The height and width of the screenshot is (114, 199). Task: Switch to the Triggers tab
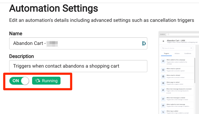(x=166, y=53)
